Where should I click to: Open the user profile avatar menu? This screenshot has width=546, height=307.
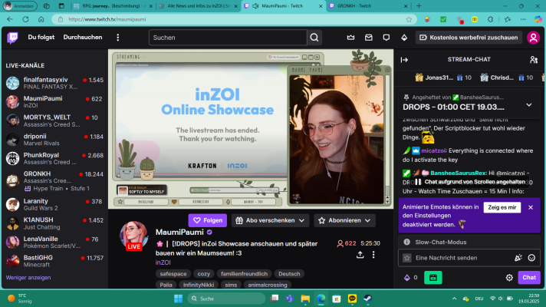[533, 38]
